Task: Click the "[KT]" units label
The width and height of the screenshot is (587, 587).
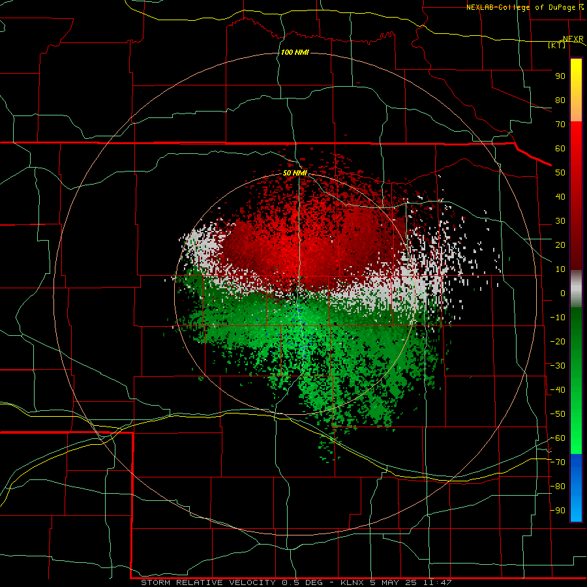Action: point(557,45)
